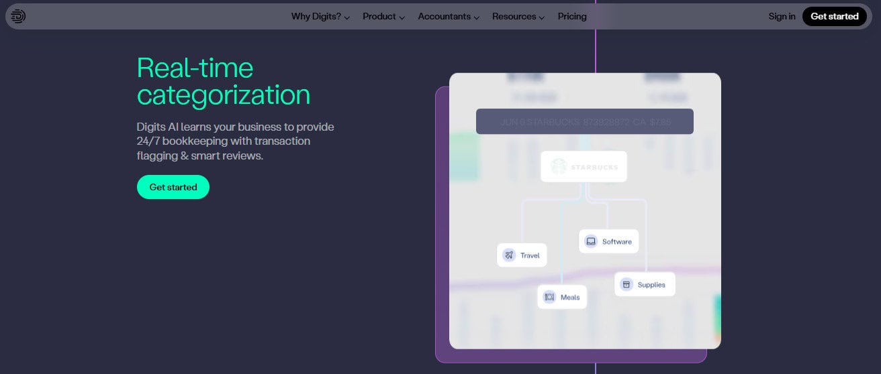The image size is (881, 374).
Task: Click the Digits AI description paragraph
Action: click(235, 141)
